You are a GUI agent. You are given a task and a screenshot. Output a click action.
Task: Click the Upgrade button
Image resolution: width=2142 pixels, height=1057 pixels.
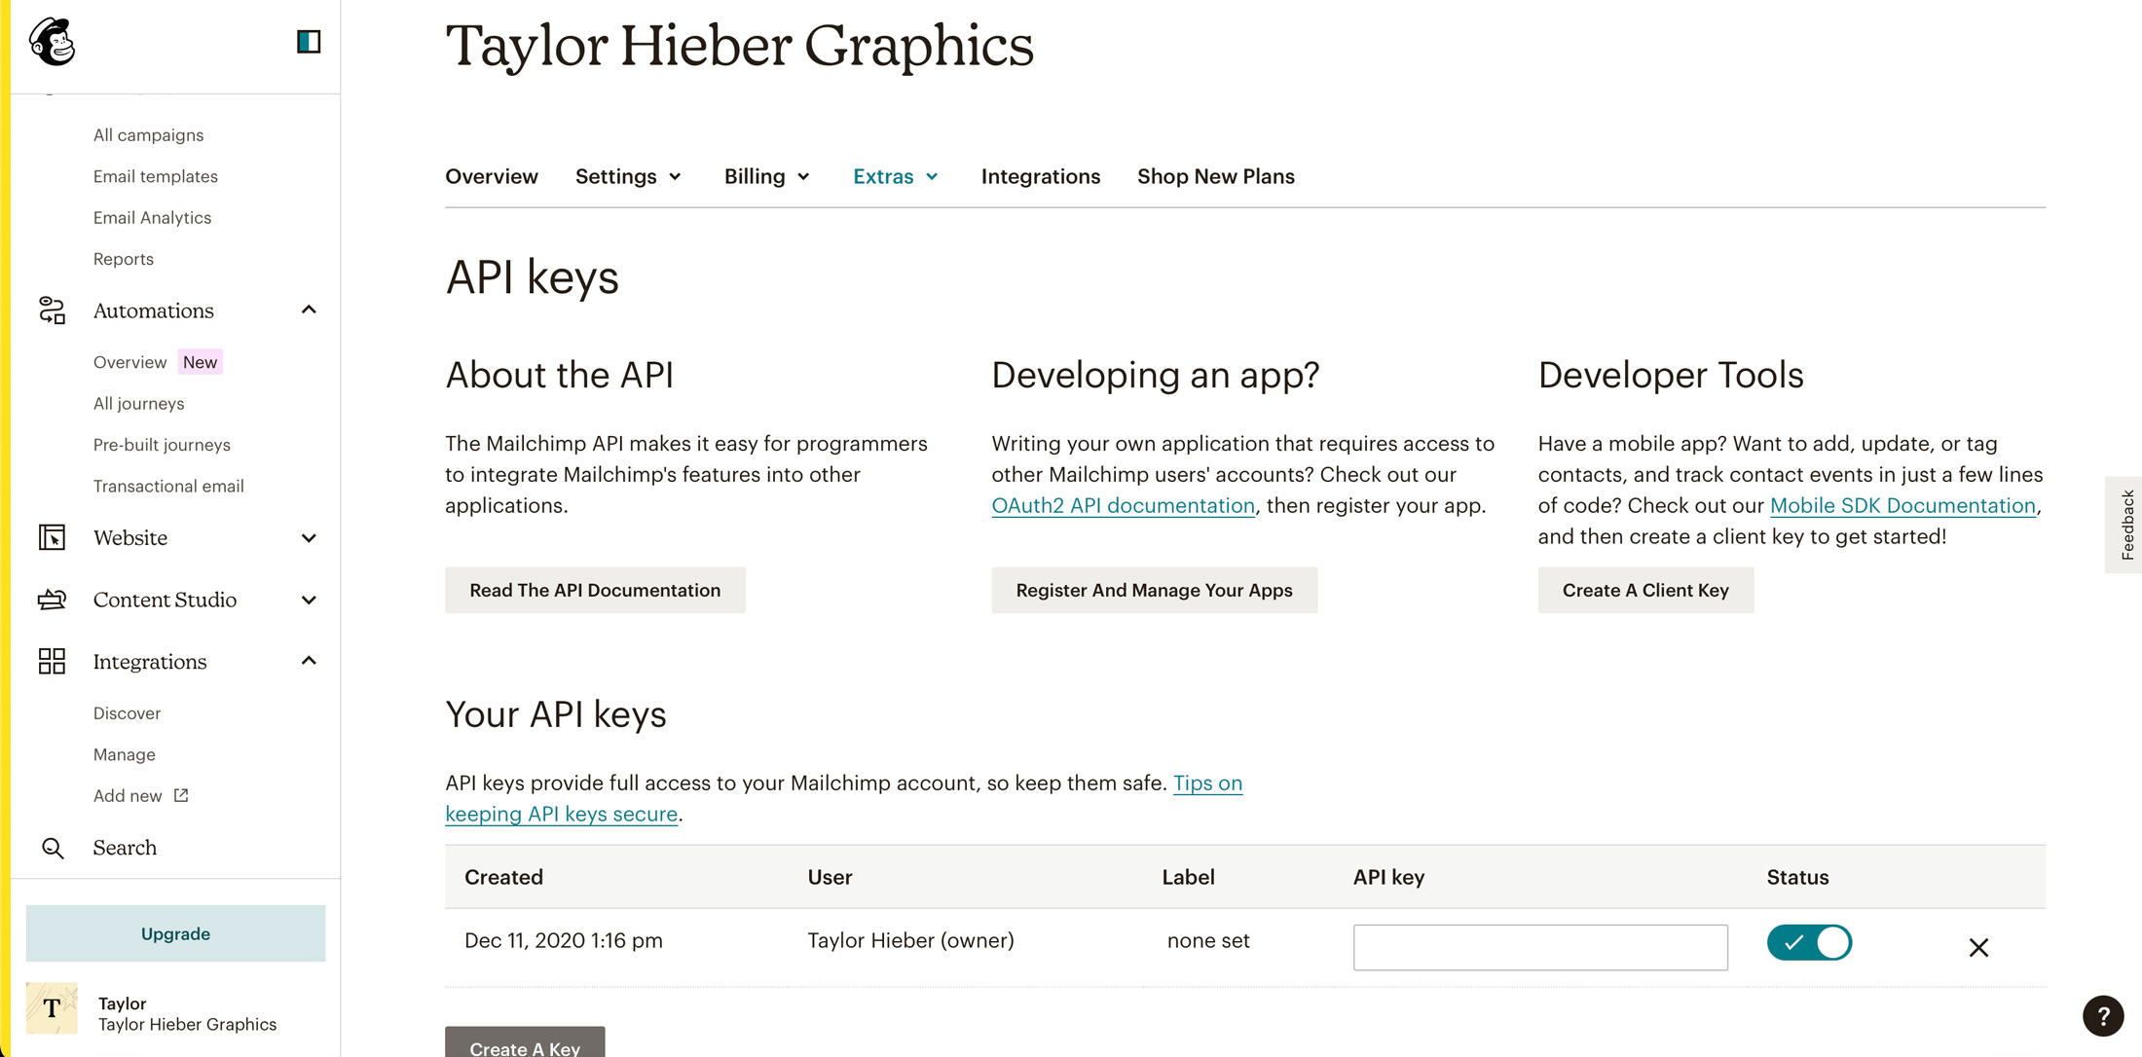click(x=175, y=933)
